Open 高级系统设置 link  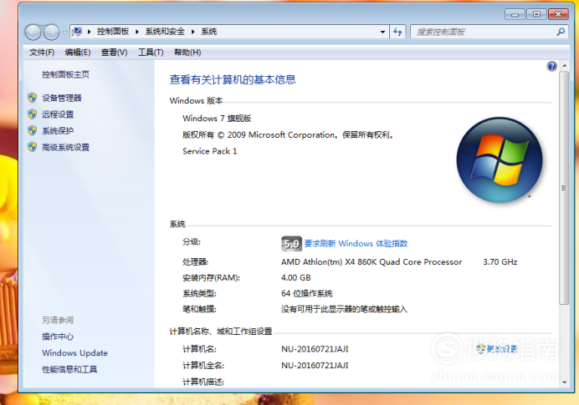pyautogui.click(x=66, y=148)
